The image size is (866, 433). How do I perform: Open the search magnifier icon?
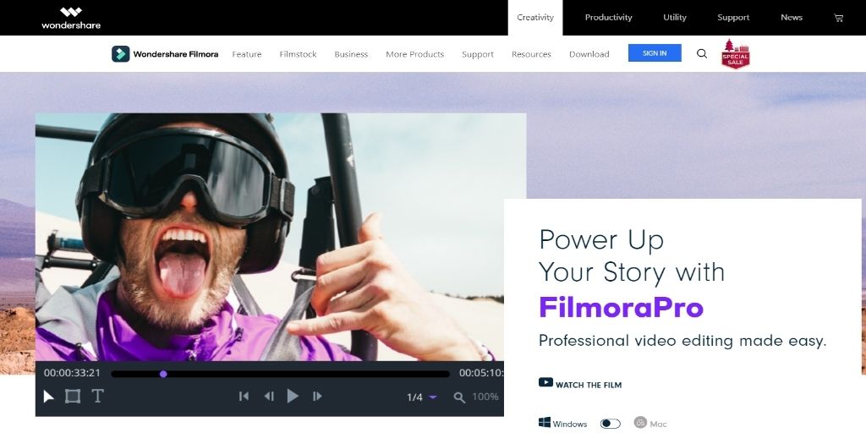tap(701, 53)
